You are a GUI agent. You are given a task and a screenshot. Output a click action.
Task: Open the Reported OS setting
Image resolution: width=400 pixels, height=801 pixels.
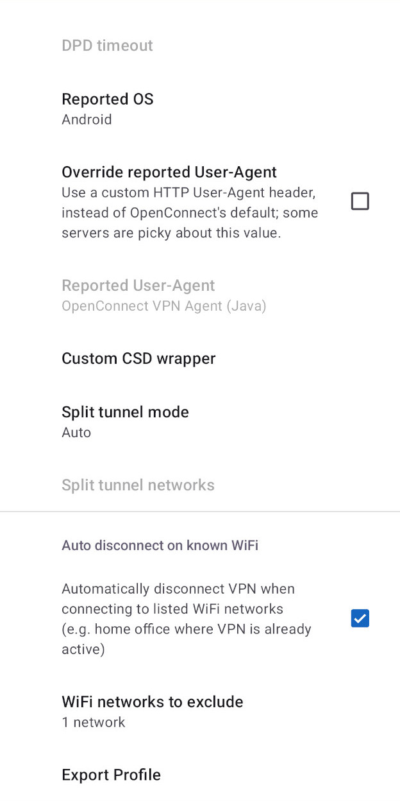click(200, 109)
